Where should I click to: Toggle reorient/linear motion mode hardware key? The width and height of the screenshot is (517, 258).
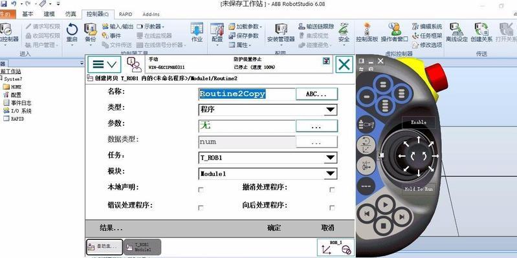[x=366, y=144]
